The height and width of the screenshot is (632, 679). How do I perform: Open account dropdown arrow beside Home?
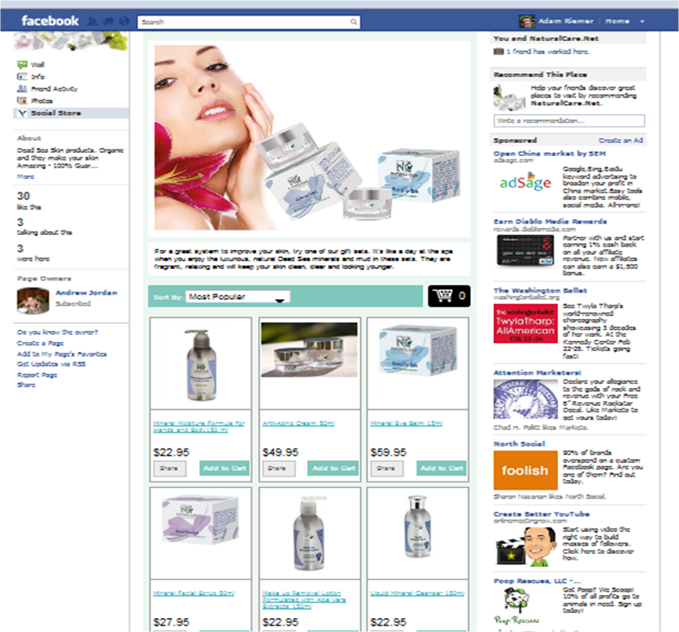pos(642,21)
